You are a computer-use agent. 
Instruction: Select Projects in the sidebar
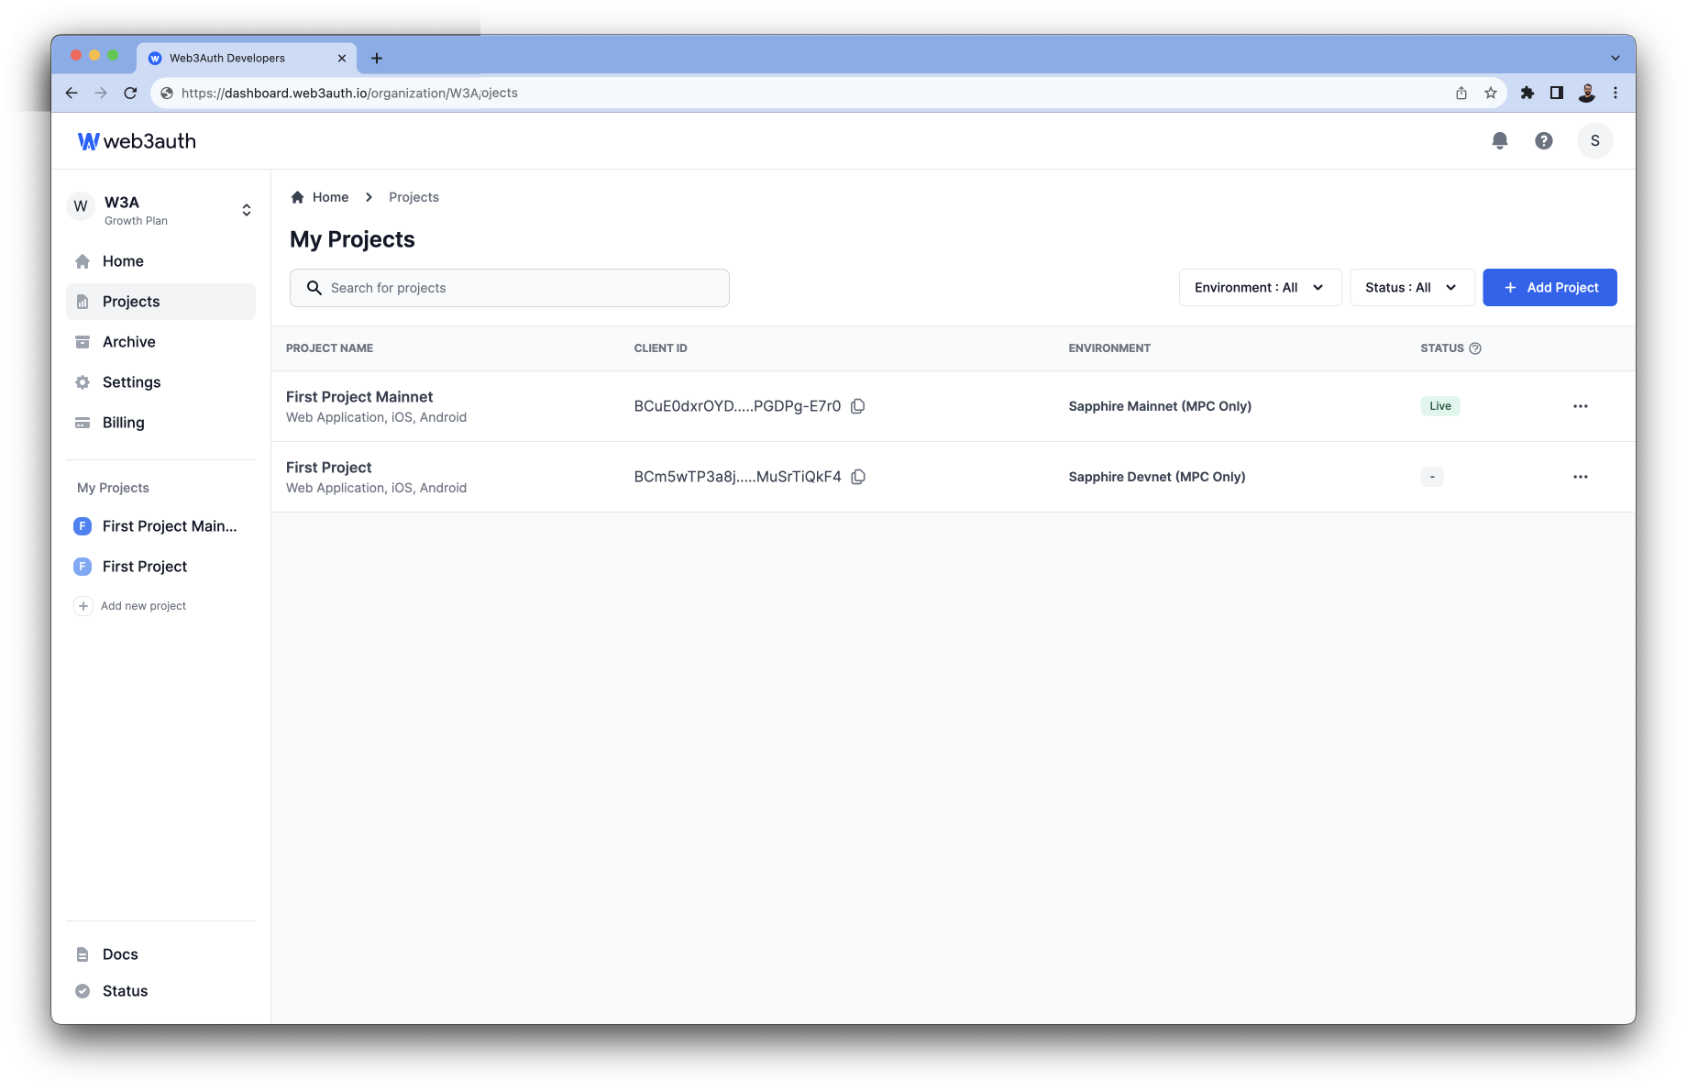160,302
